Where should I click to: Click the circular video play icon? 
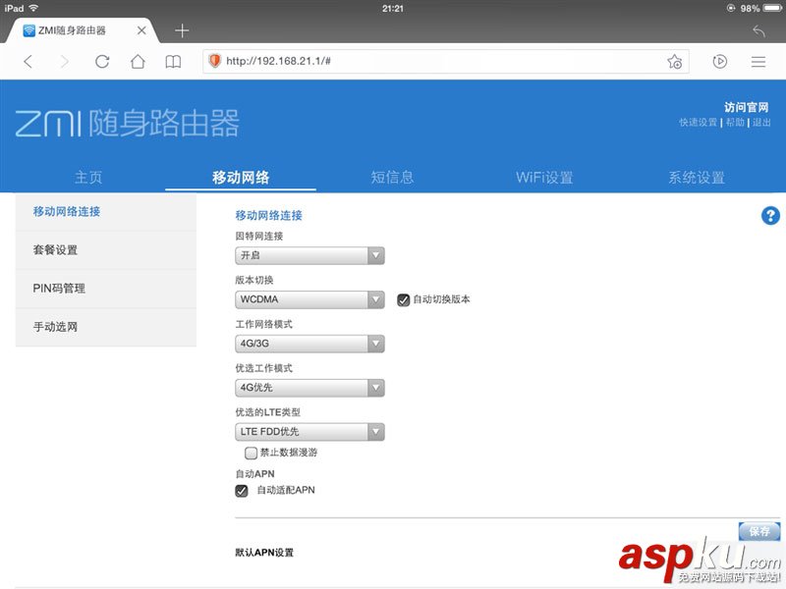click(x=720, y=61)
